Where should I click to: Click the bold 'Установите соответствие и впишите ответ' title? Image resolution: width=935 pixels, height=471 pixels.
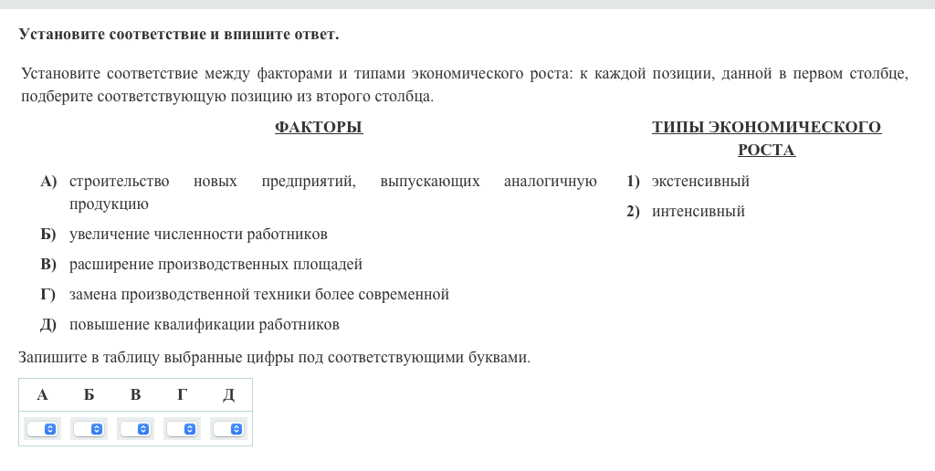click(x=179, y=35)
